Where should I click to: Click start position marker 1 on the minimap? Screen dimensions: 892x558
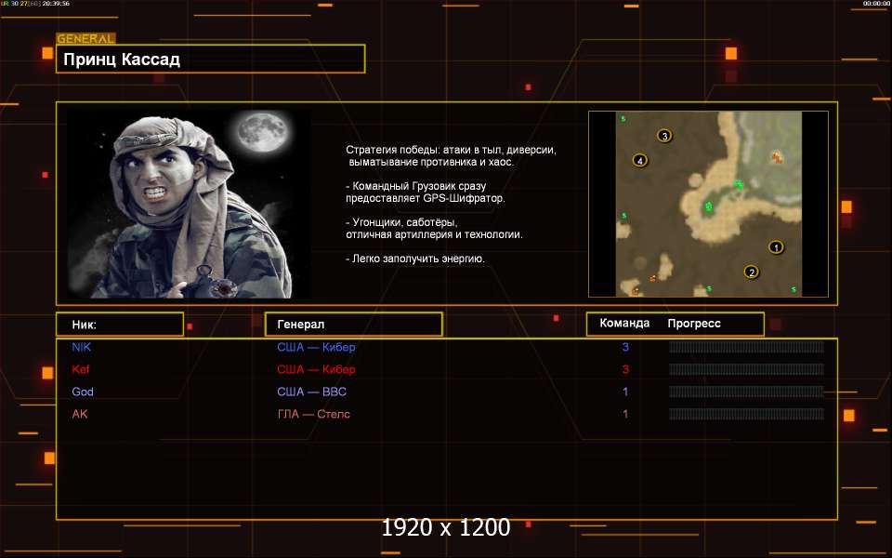pyautogui.click(x=776, y=247)
